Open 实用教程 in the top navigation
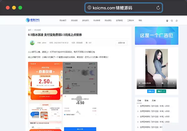 point(119,20)
